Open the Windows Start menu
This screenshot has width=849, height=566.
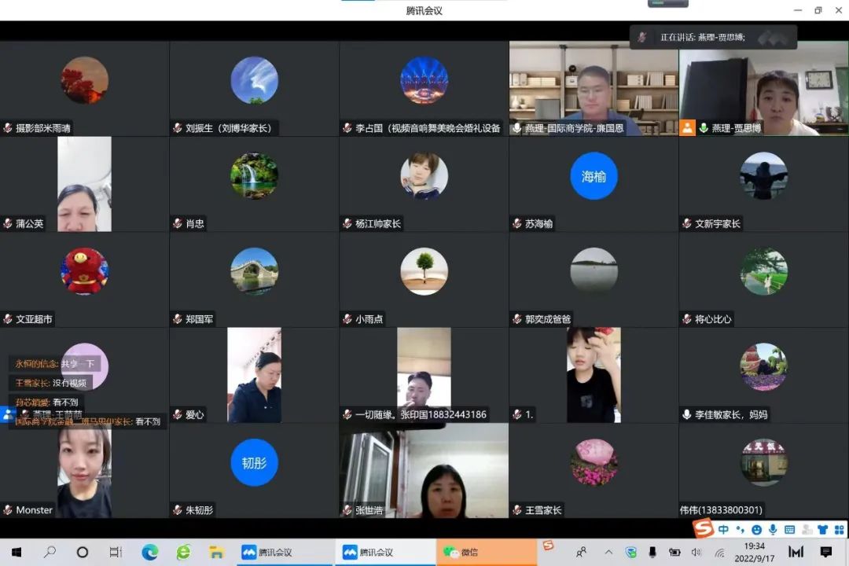[x=16, y=553]
